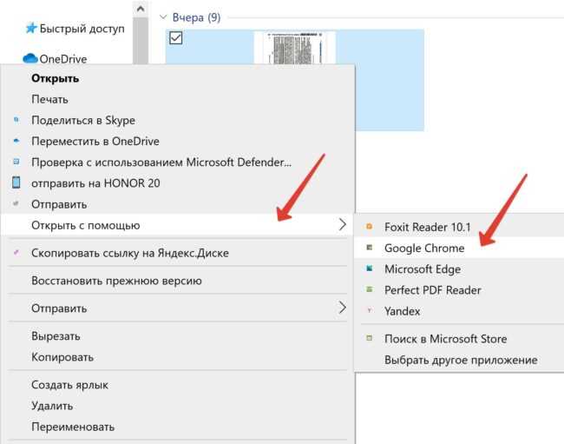Uncheck the selected file's checkbox
This screenshot has height=444, width=564.
175,37
